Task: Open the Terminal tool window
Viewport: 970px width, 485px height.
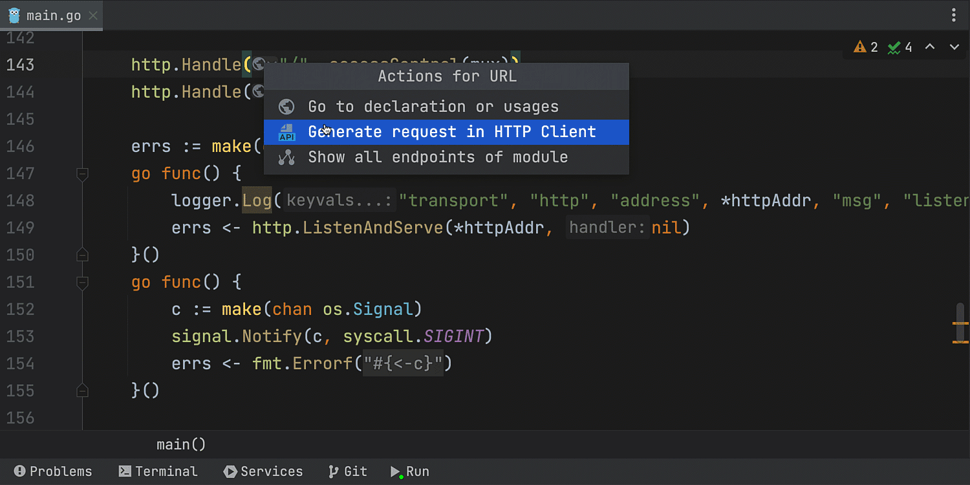Action: tap(158, 471)
